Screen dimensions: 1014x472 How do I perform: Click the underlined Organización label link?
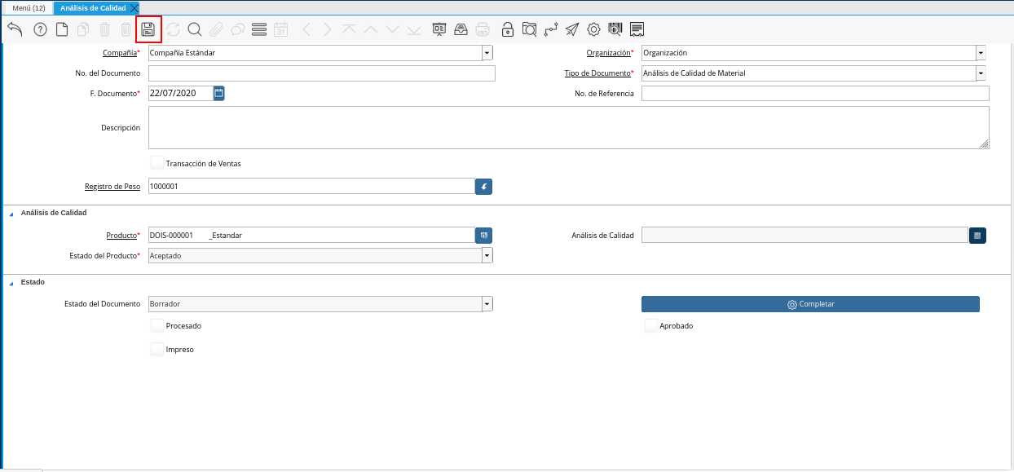[608, 53]
